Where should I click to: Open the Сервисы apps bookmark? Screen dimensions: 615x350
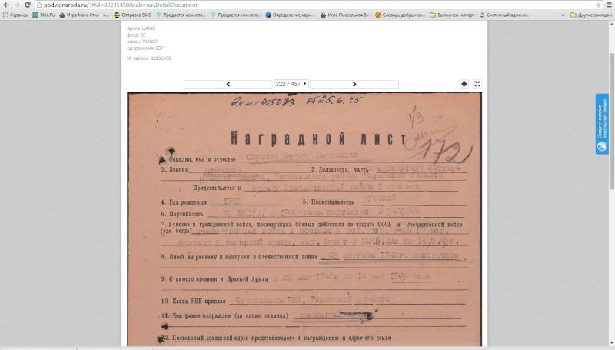[15, 15]
